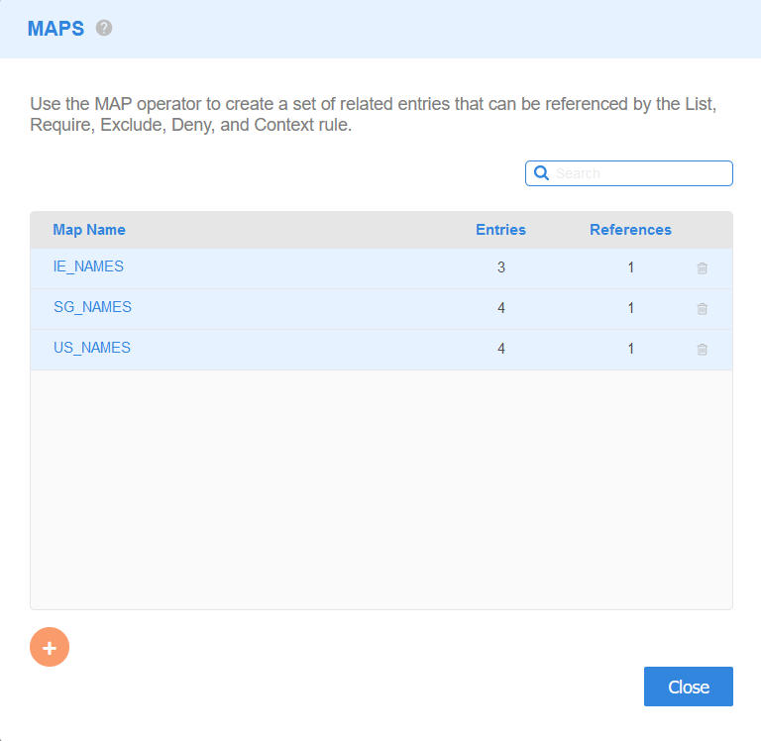Open the IE_NAMES map link
Screen dimensions: 761x741
point(88,266)
